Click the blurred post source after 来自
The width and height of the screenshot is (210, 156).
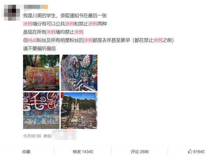coord(65,135)
